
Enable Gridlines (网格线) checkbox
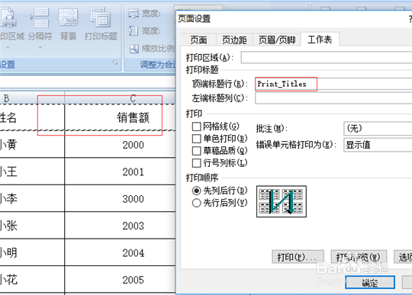197,127
